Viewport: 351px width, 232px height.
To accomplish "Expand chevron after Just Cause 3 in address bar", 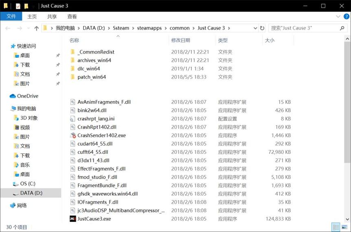I will tap(229, 28).
